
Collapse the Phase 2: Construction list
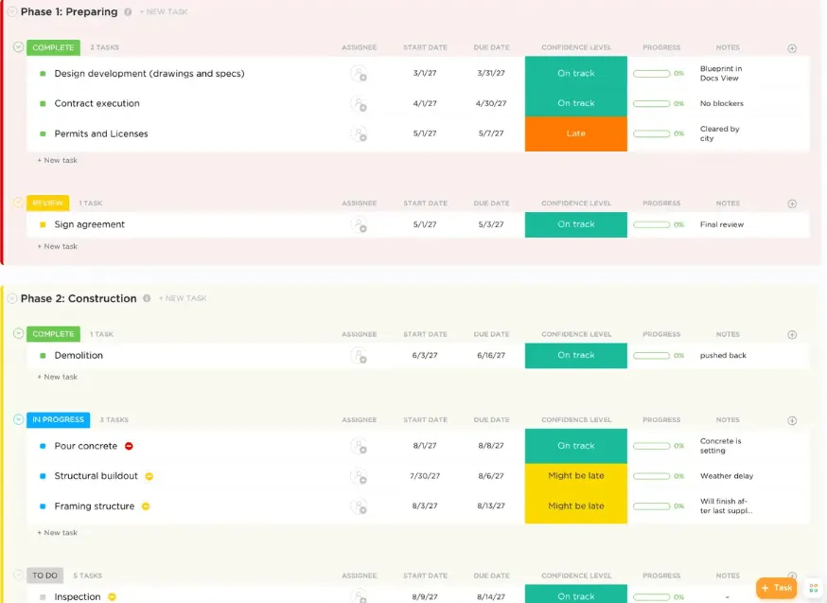pyautogui.click(x=11, y=298)
